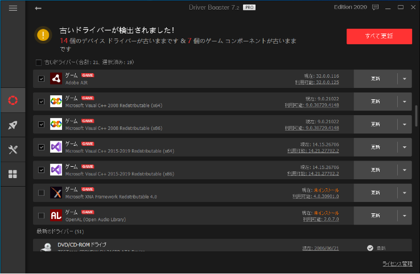Viewport: 420px width, 274px height.
Task: Click the up-to-date checkmark for DVD/CD-ROM
Action: 370,248
